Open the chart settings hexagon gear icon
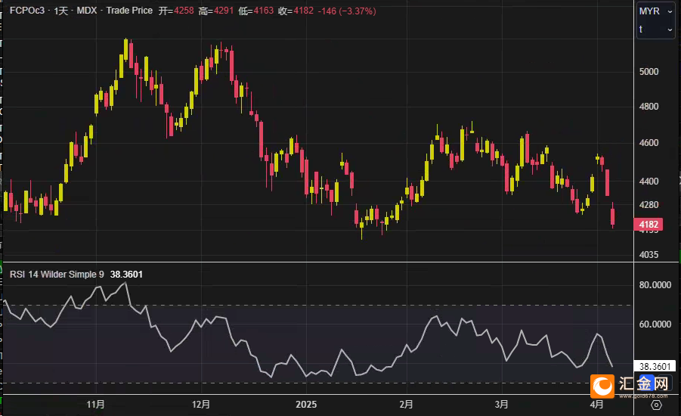This screenshot has width=681, height=416. (x=656, y=405)
